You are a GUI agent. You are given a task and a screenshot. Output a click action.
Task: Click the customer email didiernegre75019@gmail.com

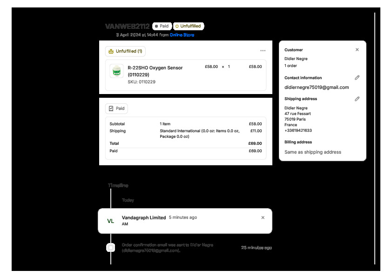pyautogui.click(x=316, y=88)
